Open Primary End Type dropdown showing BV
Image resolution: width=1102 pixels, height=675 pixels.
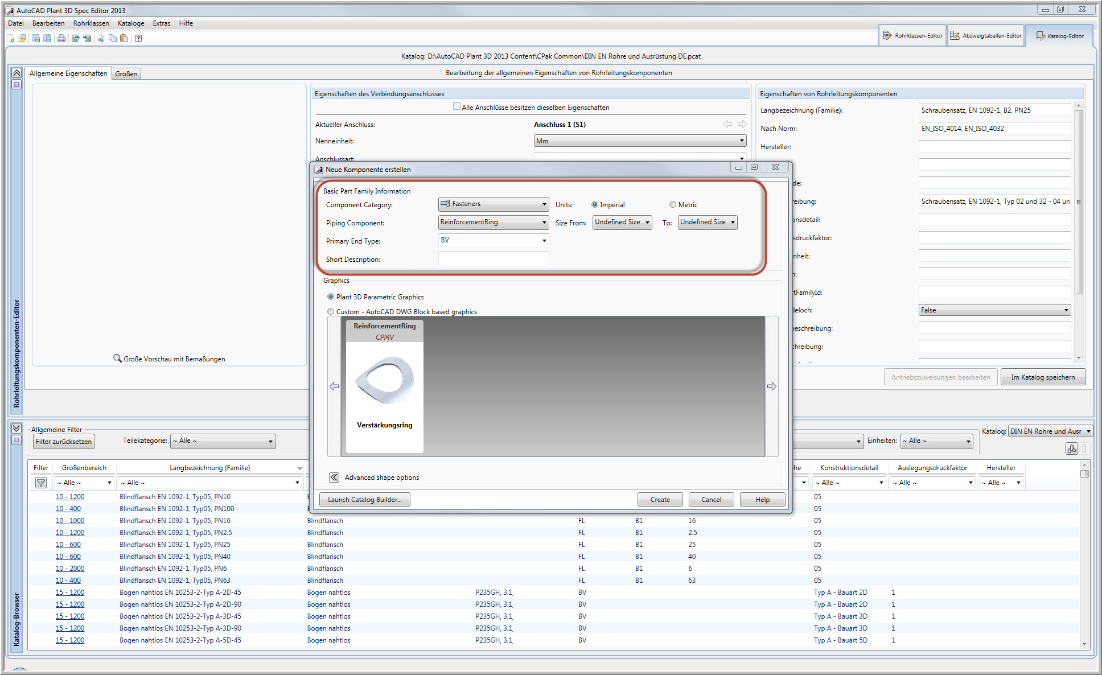[494, 240]
